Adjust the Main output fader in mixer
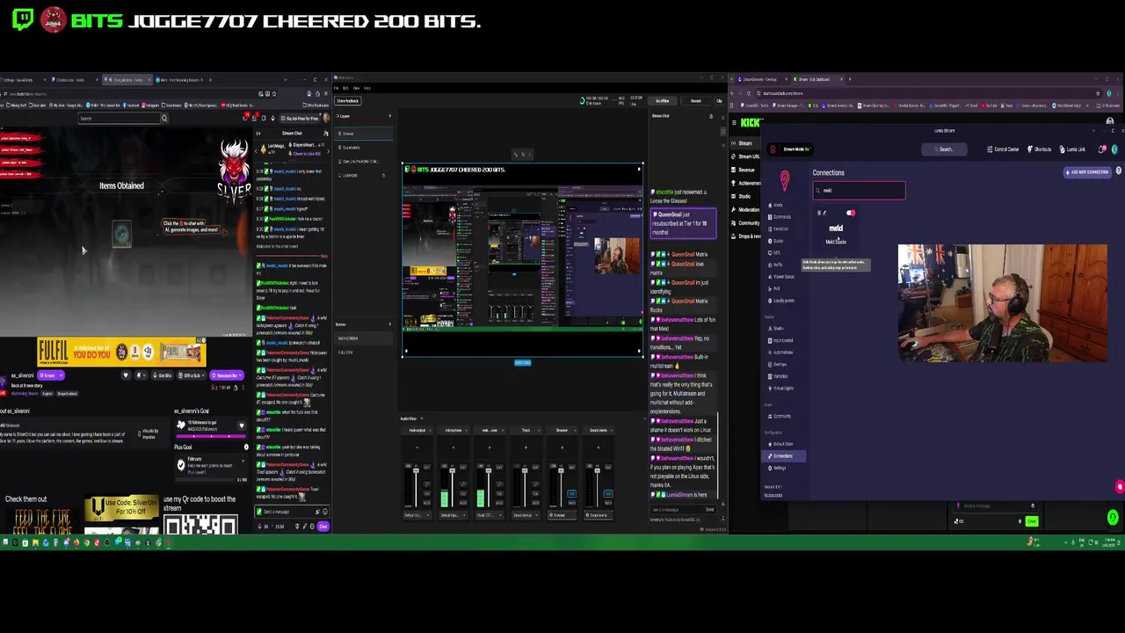The image size is (1125, 633). pyautogui.click(x=416, y=470)
